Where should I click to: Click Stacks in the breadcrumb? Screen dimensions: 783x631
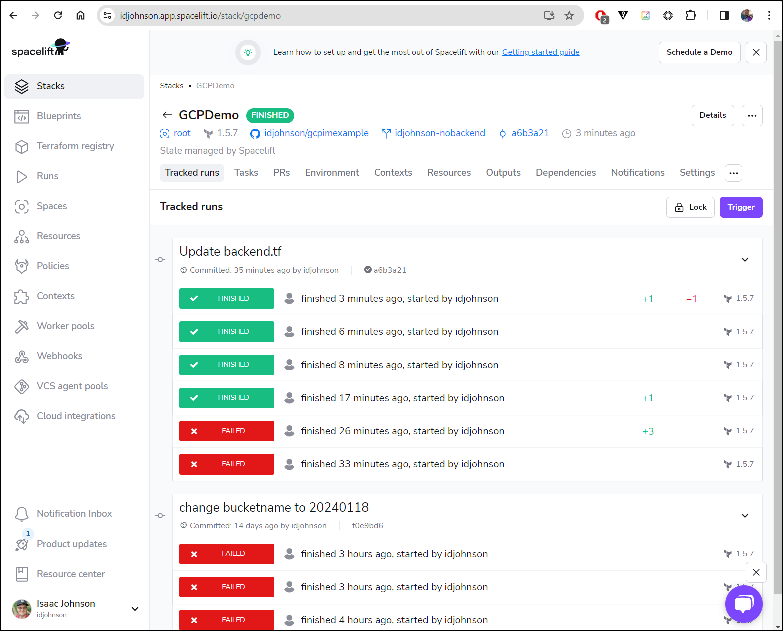point(172,86)
